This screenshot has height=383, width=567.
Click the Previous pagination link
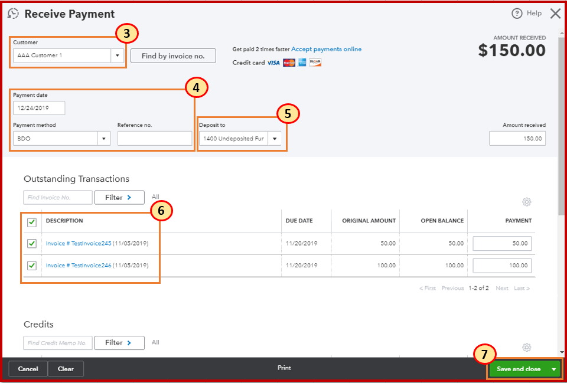point(452,289)
